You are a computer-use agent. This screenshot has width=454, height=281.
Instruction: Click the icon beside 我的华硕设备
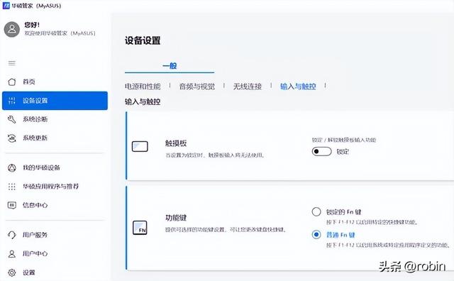click(x=12, y=167)
